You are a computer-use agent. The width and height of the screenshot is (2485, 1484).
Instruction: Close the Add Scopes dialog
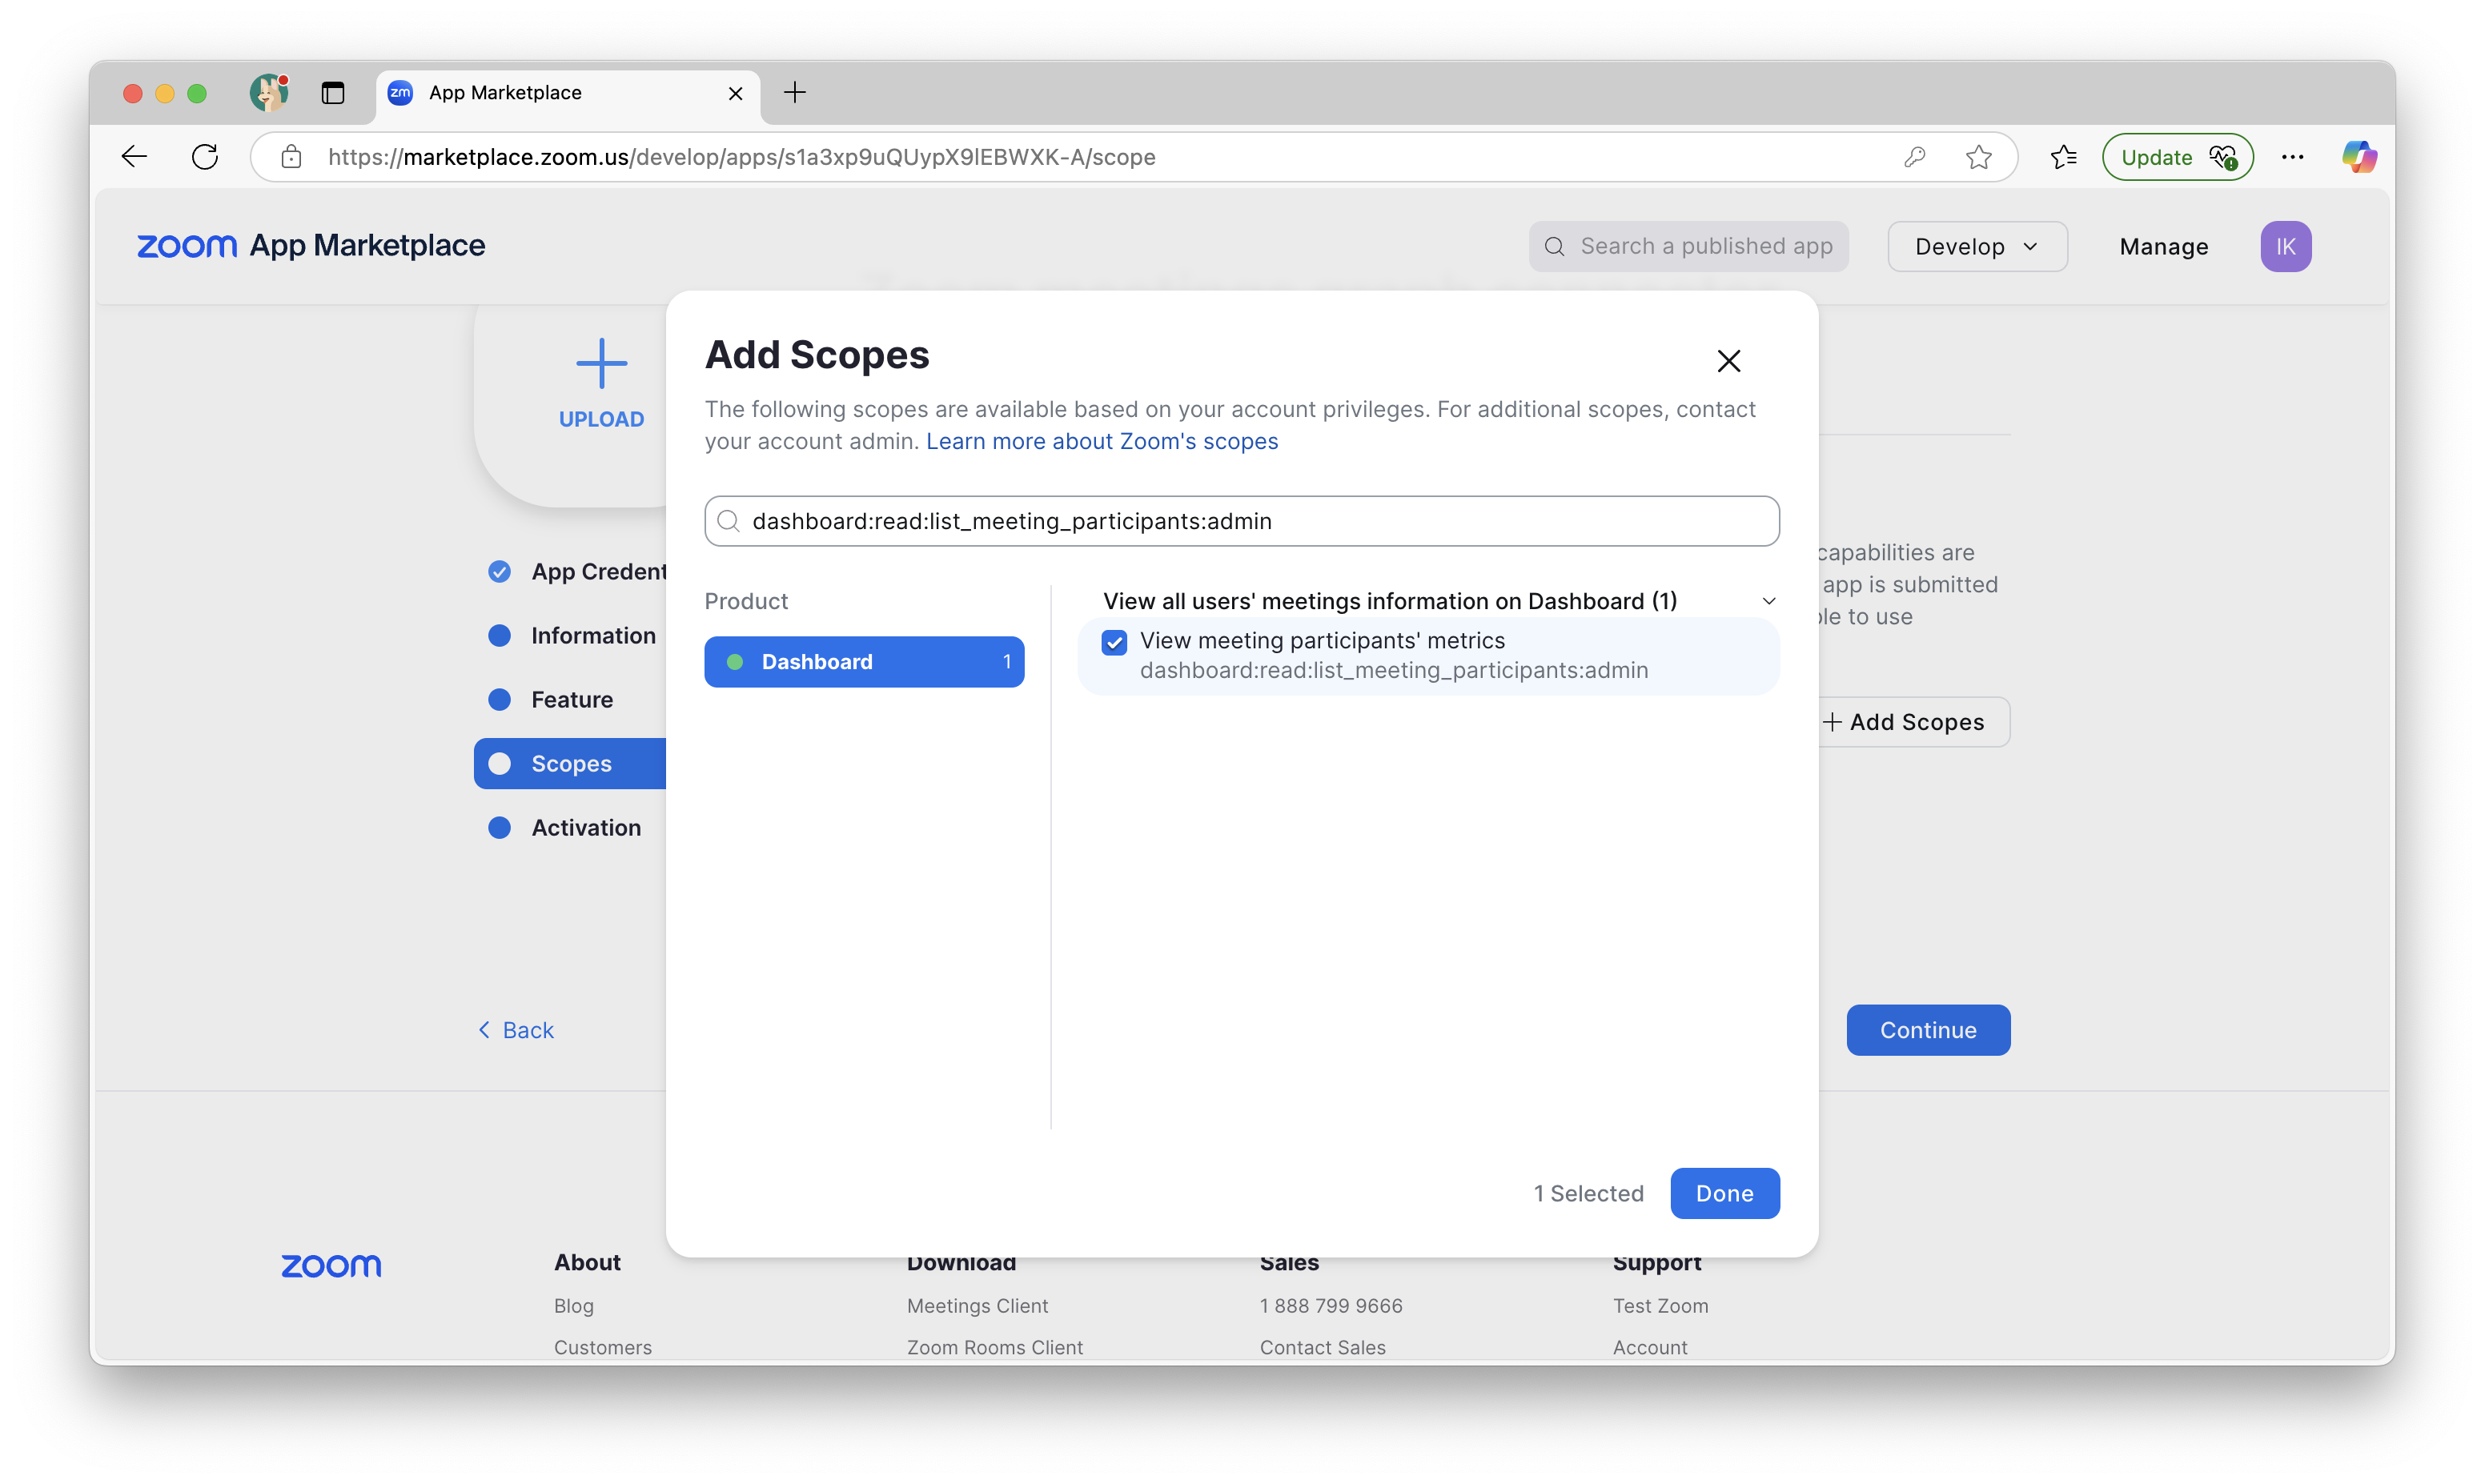pyautogui.click(x=1728, y=361)
